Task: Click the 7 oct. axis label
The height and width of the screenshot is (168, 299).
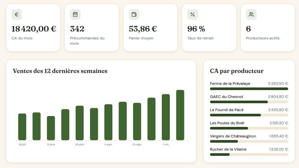Action: 166,145
